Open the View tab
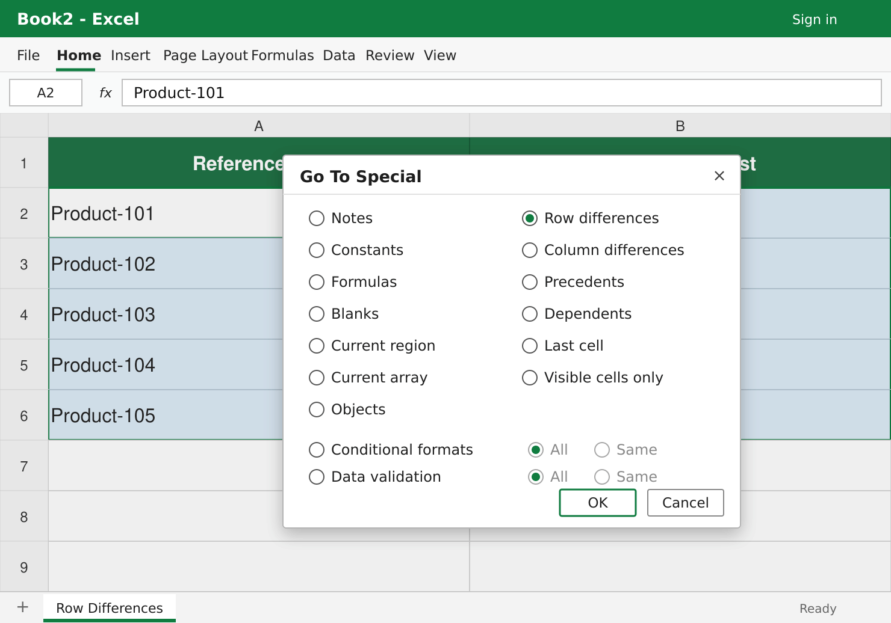891x623 pixels. 440,55
